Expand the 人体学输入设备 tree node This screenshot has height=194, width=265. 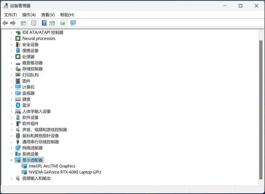pos(11,111)
